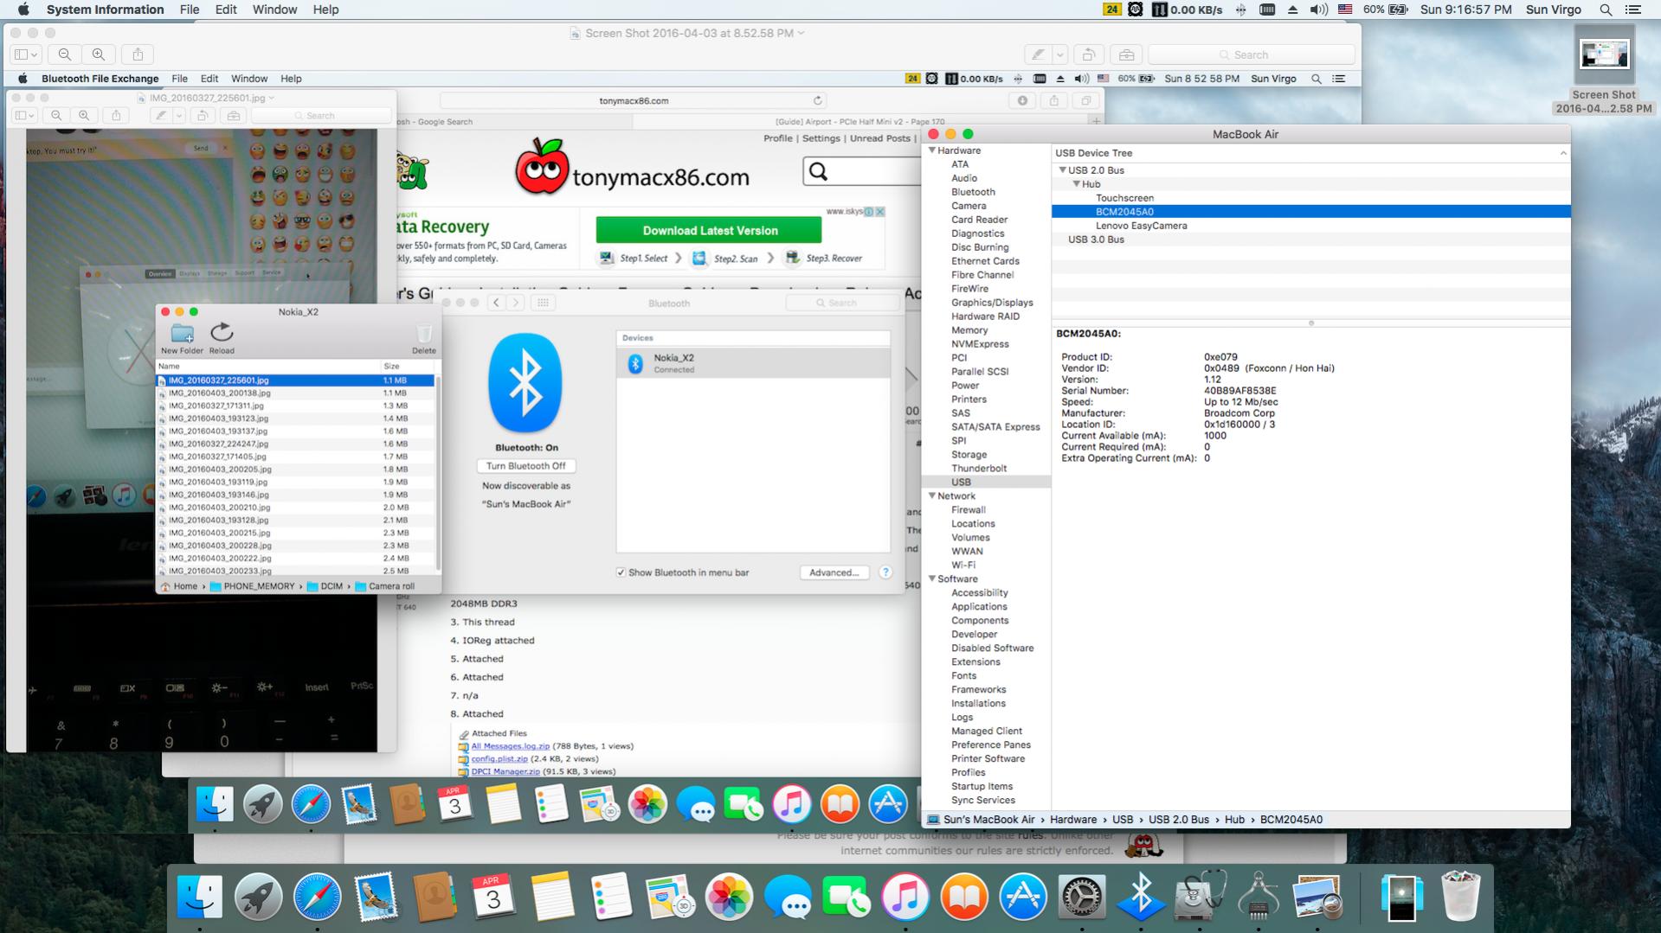Open Notification Center icon in menu bar
Screen dimensions: 1661x933
pyautogui.click(x=1633, y=10)
